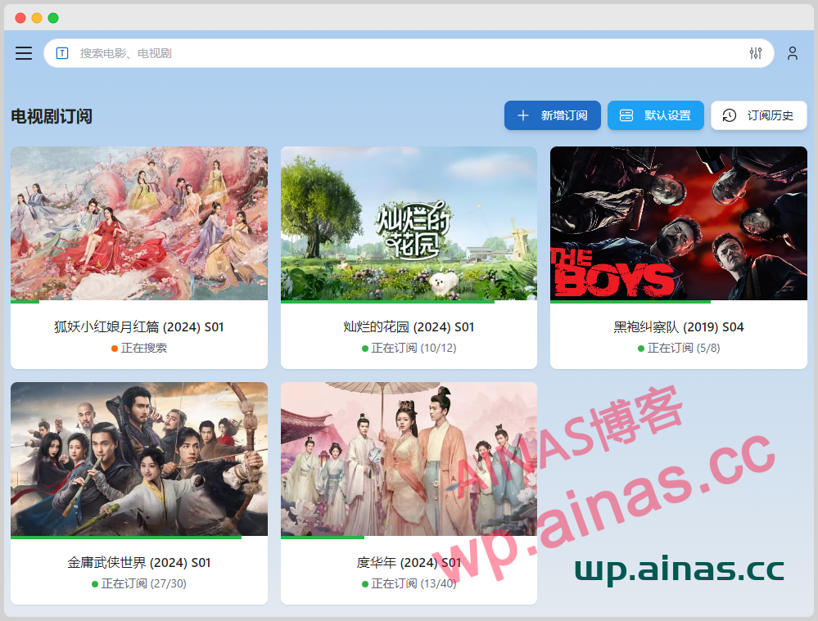Click status 正在订阅 (13/40)
818x621 pixels.
pos(414,583)
